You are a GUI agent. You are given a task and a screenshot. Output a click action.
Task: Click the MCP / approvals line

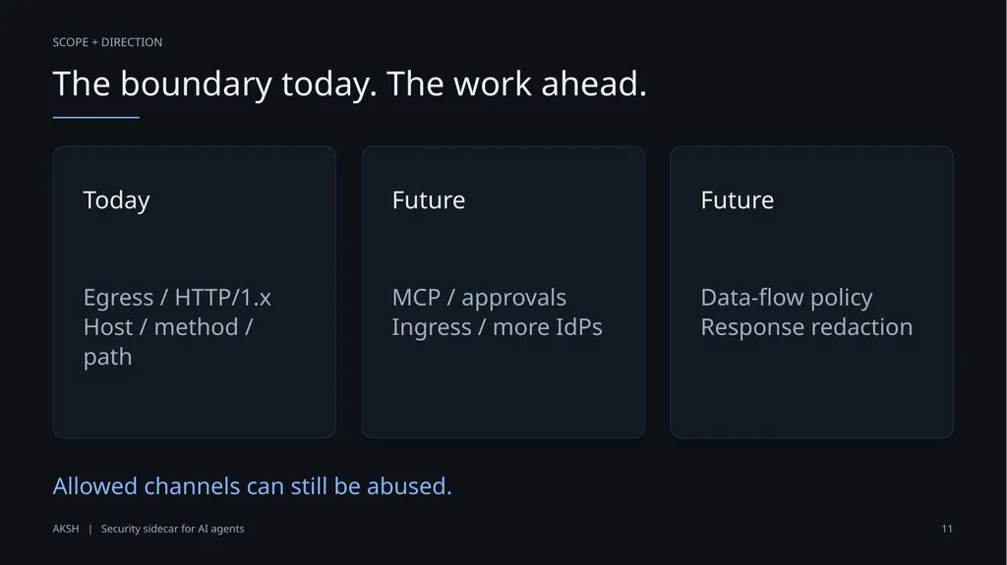tap(479, 298)
